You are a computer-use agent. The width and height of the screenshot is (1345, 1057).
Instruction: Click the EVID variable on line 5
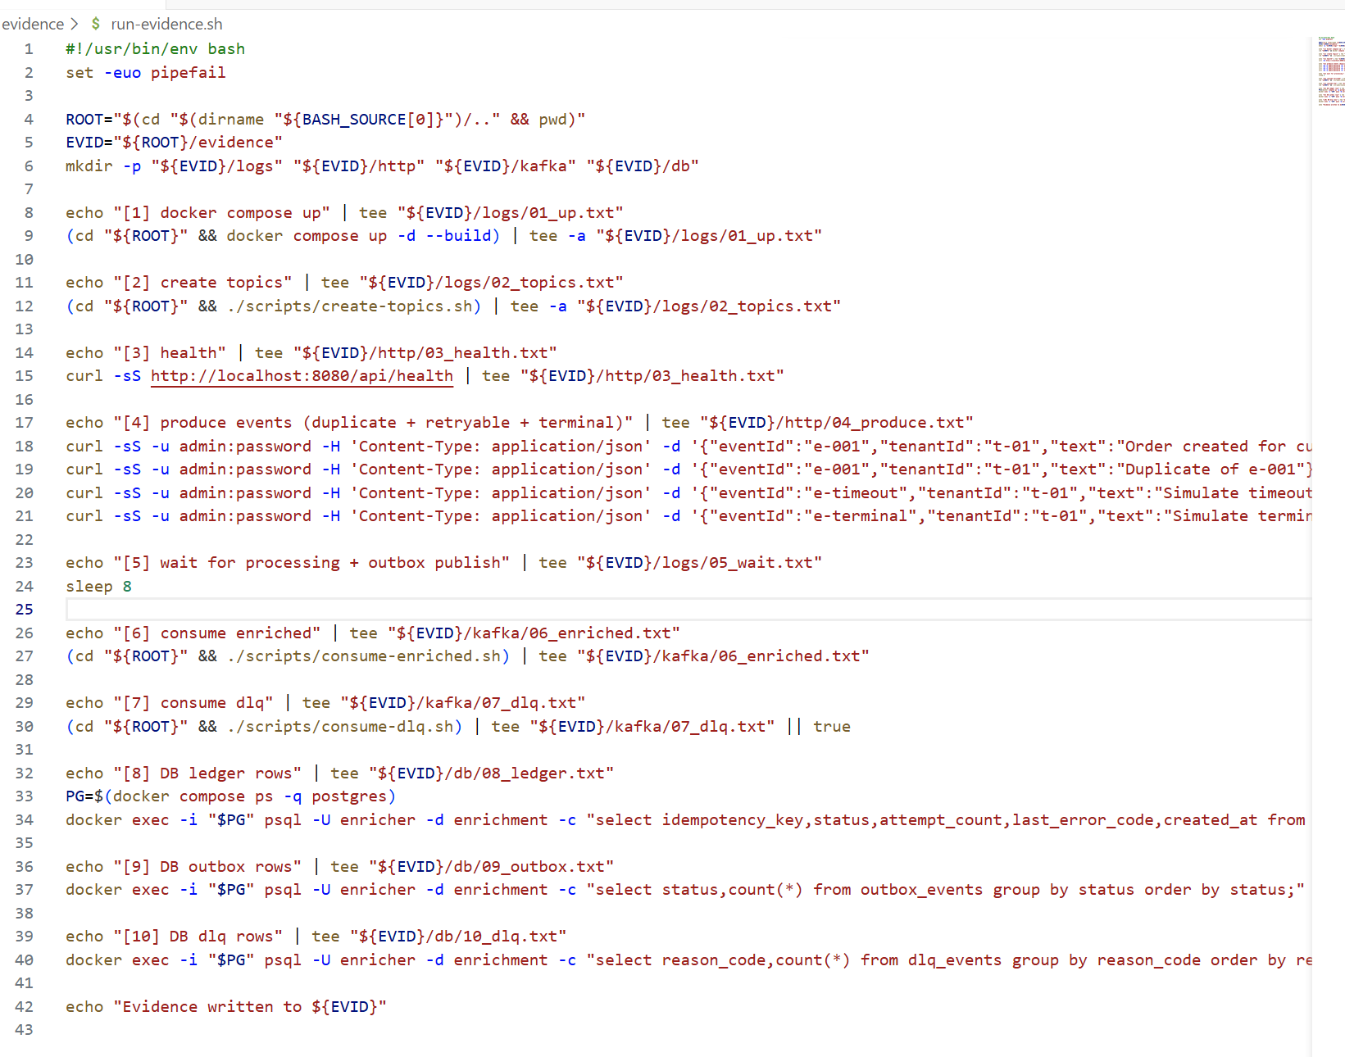tap(84, 142)
